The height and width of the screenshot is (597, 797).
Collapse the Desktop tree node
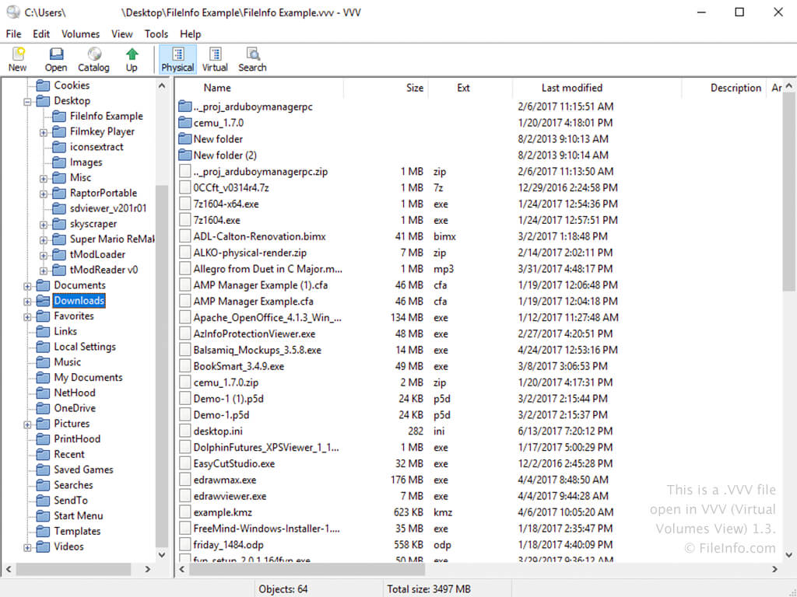click(x=27, y=102)
